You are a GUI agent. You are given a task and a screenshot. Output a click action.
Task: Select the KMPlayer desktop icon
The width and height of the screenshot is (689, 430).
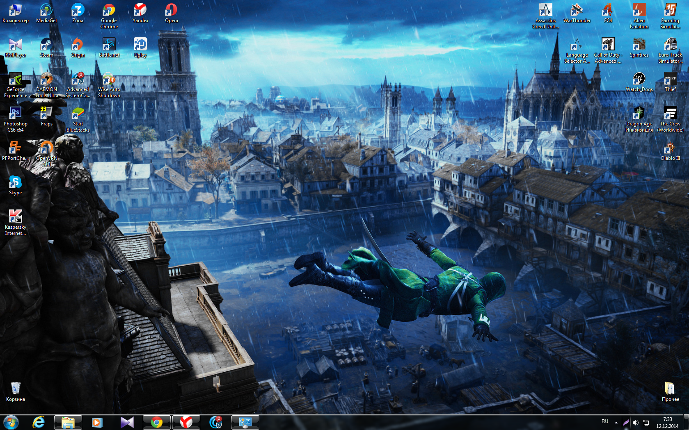tap(16, 48)
